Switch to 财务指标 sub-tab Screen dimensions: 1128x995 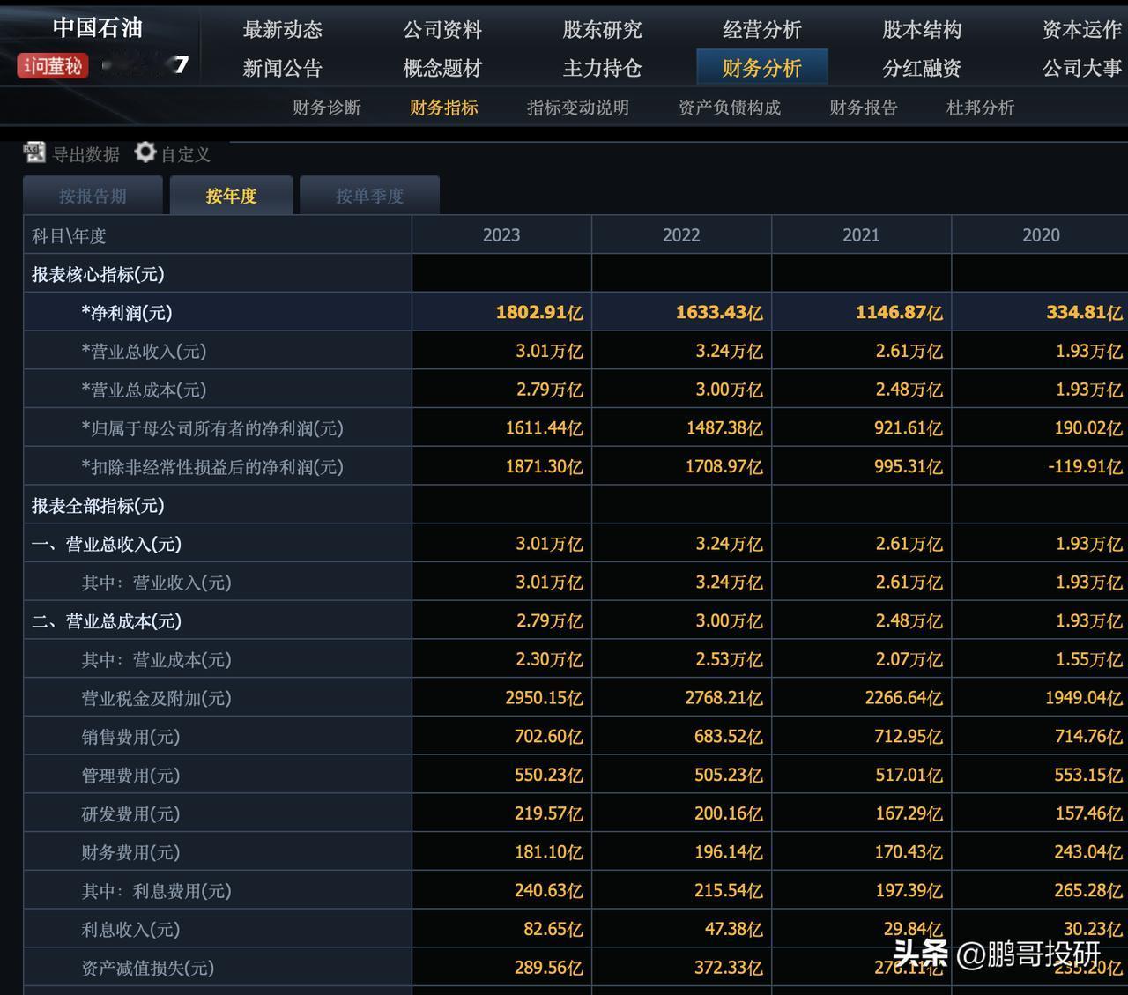443,108
